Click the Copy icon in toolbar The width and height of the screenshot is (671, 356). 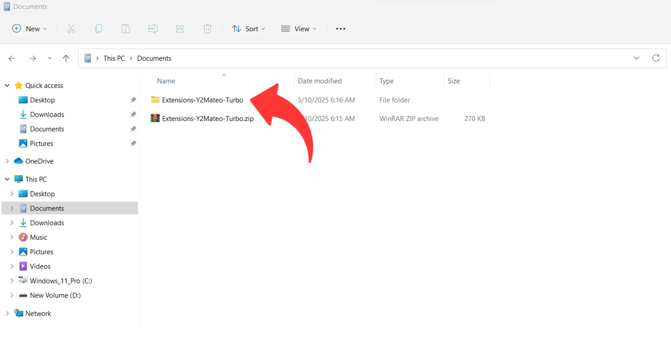[x=99, y=29]
